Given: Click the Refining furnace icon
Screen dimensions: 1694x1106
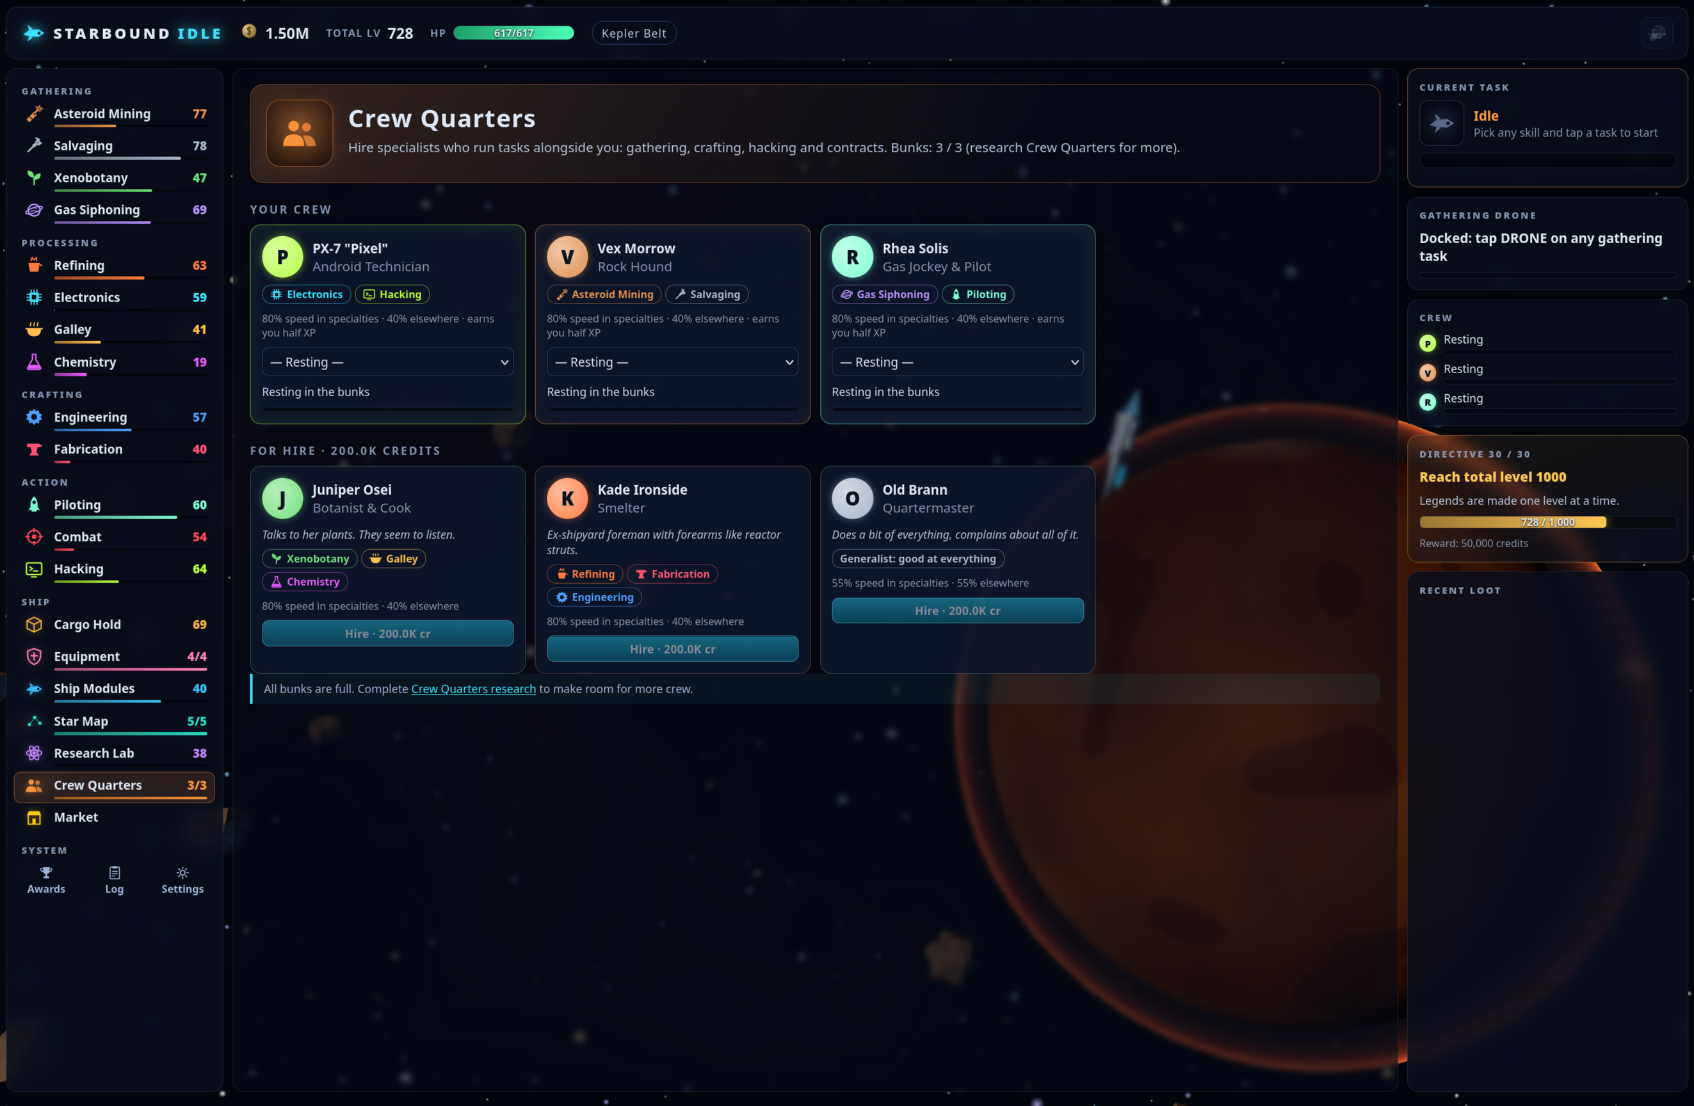Looking at the screenshot, I should 34,266.
